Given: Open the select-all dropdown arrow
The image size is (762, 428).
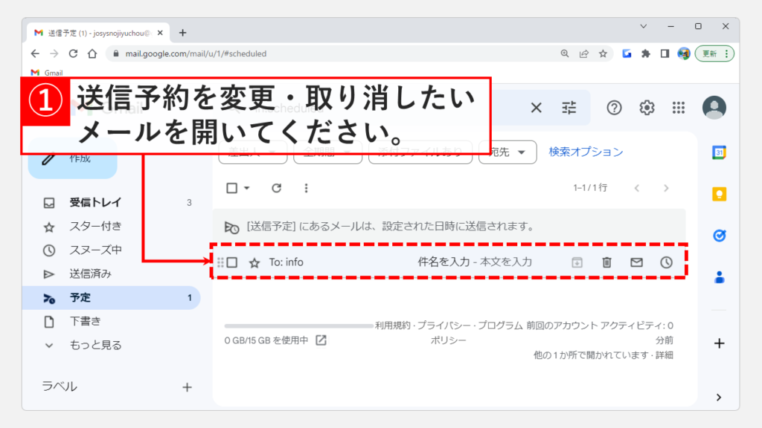Looking at the screenshot, I should (247, 188).
